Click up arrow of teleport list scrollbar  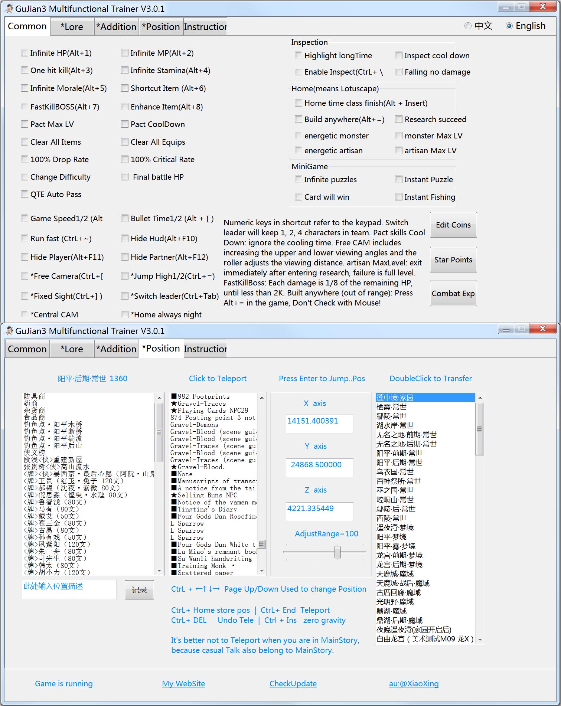pyautogui.click(x=262, y=398)
